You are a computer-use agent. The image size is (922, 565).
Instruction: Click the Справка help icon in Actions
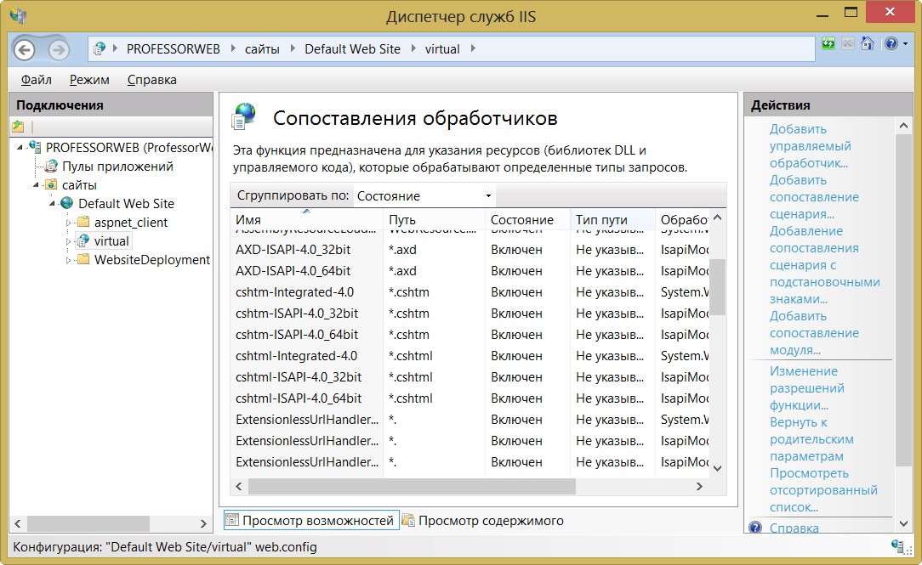click(x=755, y=528)
